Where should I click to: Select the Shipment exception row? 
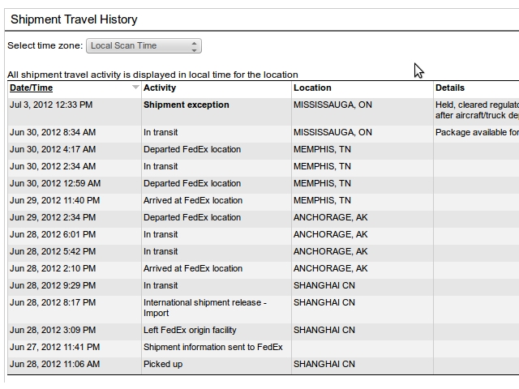click(263, 112)
